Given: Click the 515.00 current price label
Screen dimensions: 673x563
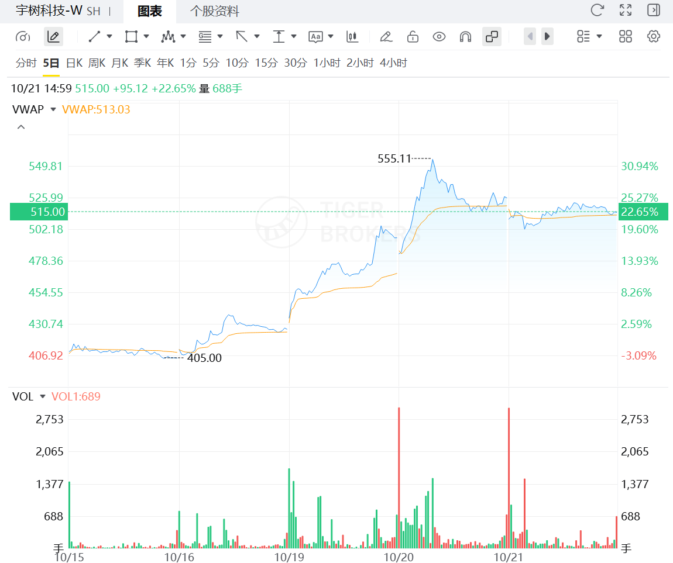Looking at the screenshot, I should (x=39, y=212).
